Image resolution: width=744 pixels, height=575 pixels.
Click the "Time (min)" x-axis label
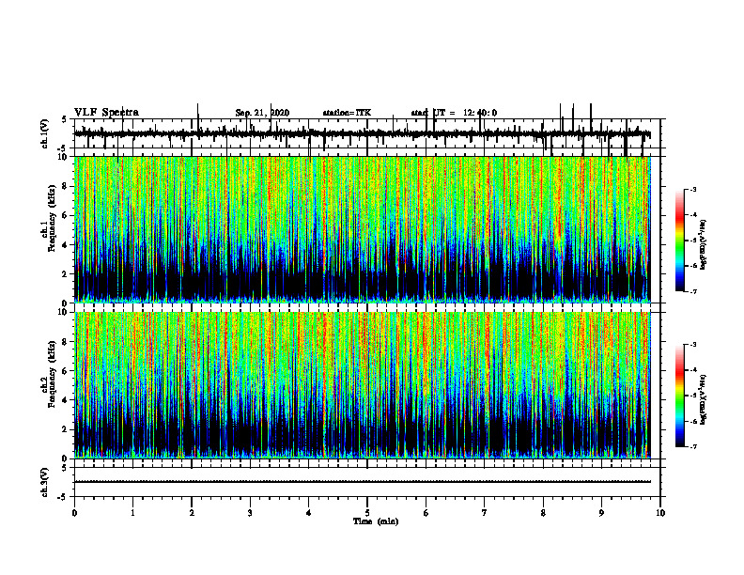[376, 521]
